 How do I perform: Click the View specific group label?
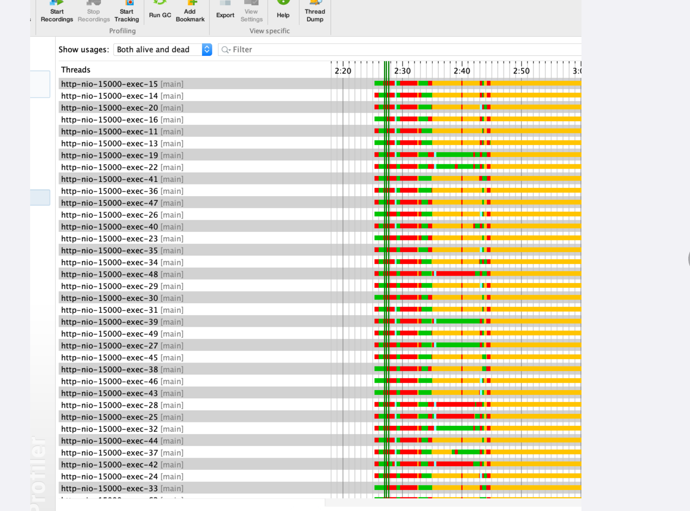click(270, 31)
